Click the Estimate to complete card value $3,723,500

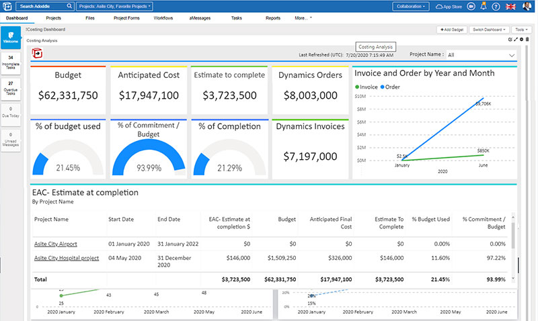(x=229, y=95)
